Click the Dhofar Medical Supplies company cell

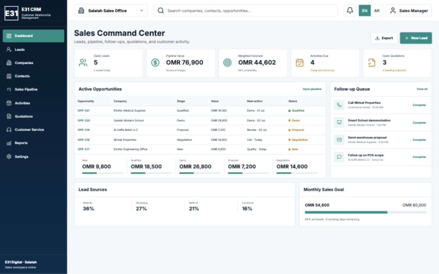pos(130,111)
